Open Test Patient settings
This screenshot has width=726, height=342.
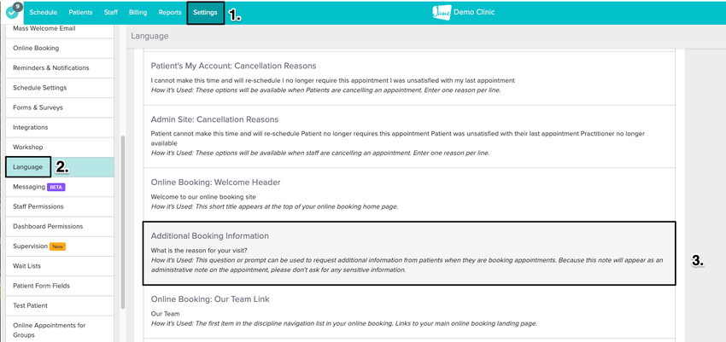(x=60, y=306)
